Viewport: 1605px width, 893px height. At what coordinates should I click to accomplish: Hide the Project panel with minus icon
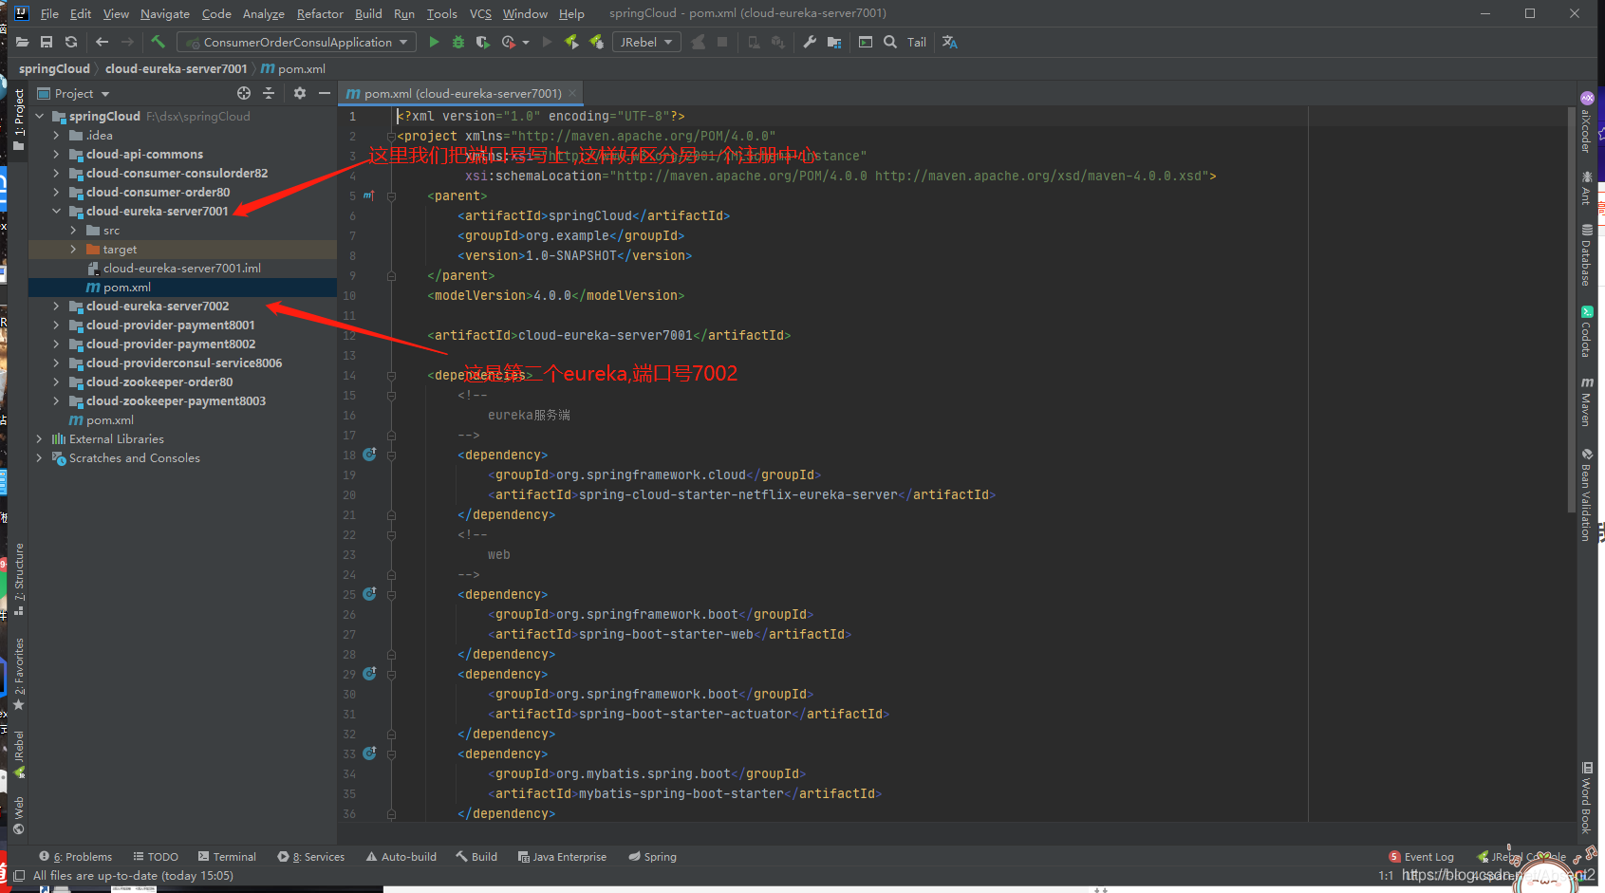tap(325, 93)
